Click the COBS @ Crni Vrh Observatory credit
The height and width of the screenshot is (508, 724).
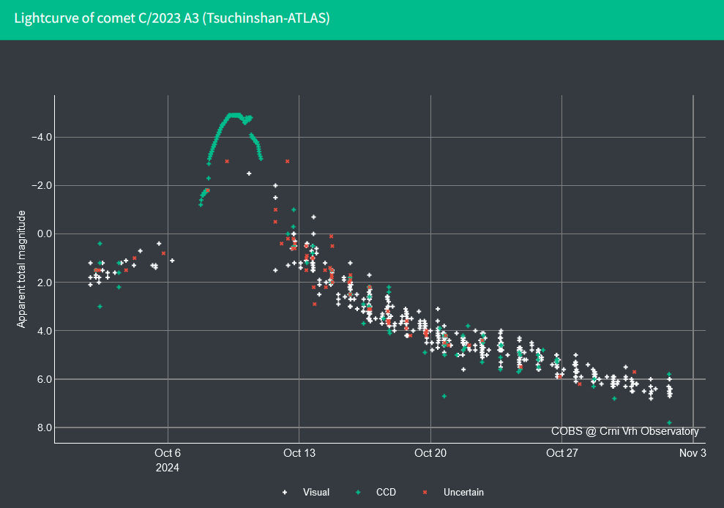624,431
